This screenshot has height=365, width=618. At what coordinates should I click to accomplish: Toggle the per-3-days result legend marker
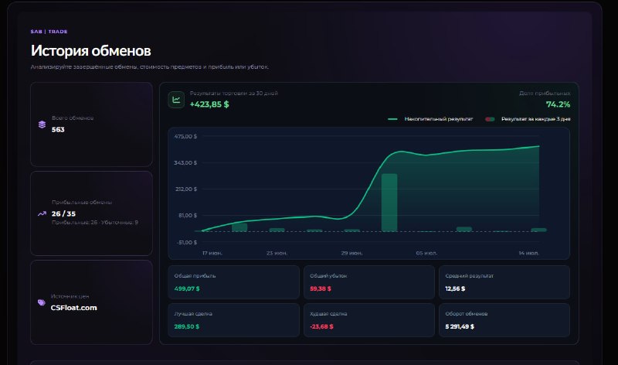click(x=490, y=119)
